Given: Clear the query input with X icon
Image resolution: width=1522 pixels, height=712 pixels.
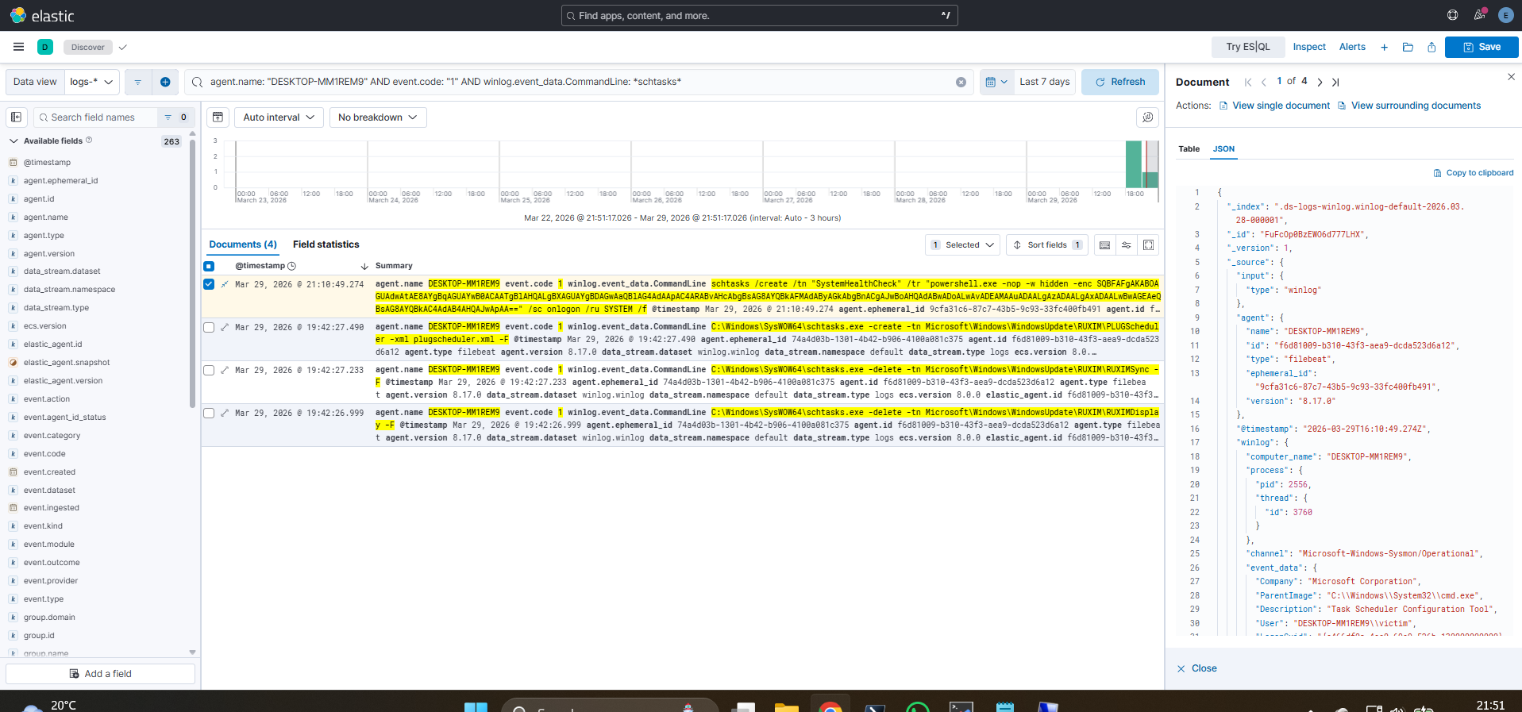Looking at the screenshot, I should (x=961, y=82).
